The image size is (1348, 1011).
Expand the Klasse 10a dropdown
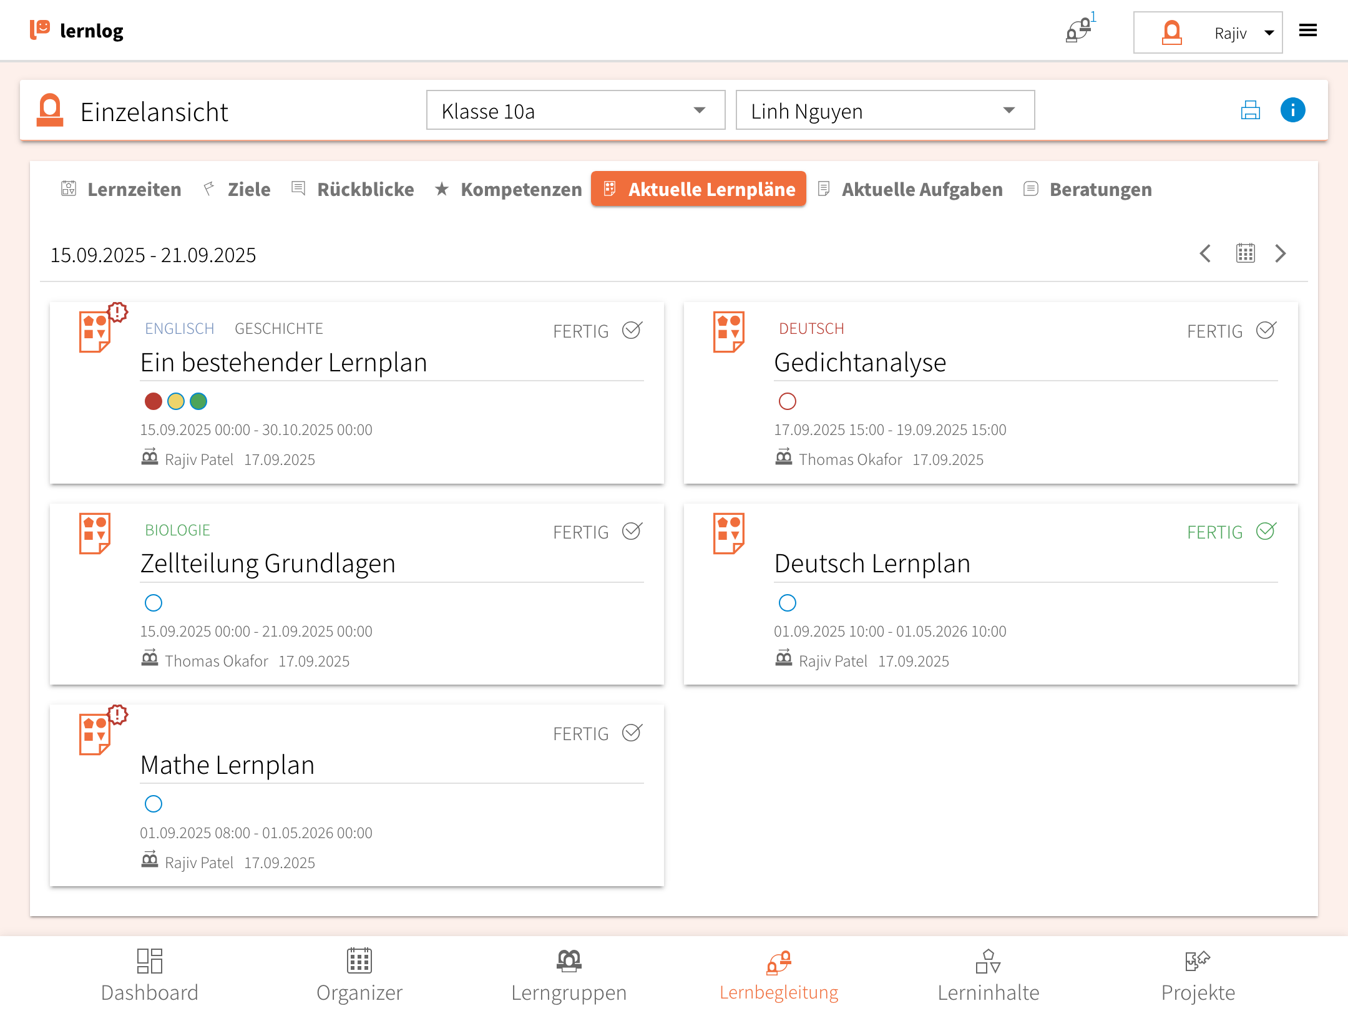(575, 110)
